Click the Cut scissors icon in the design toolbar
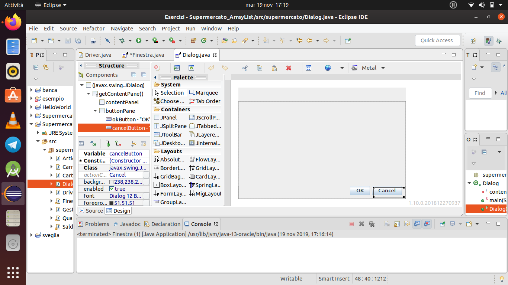This screenshot has width=508, height=285. point(245,68)
